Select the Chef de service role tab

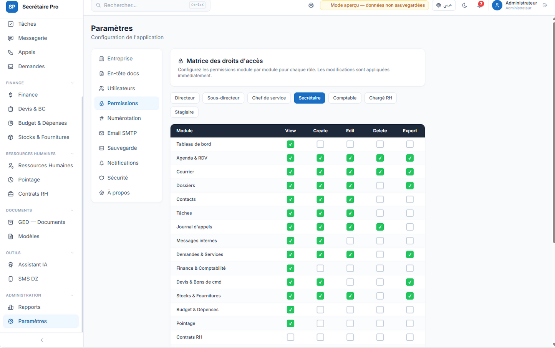[x=269, y=98]
